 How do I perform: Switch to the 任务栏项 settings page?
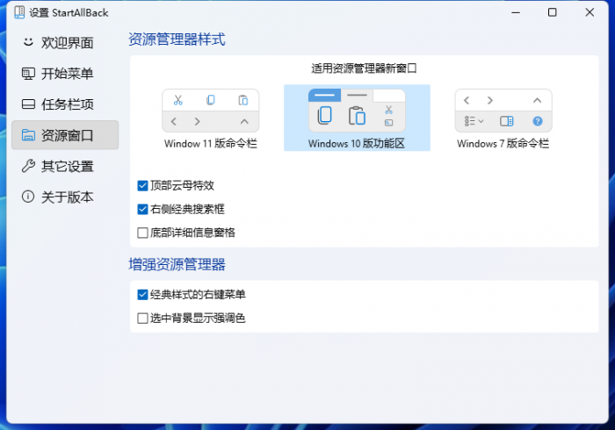point(68,104)
